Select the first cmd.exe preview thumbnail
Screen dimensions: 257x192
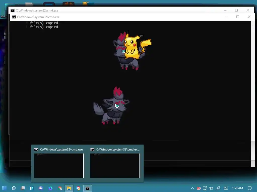tap(59, 166)
